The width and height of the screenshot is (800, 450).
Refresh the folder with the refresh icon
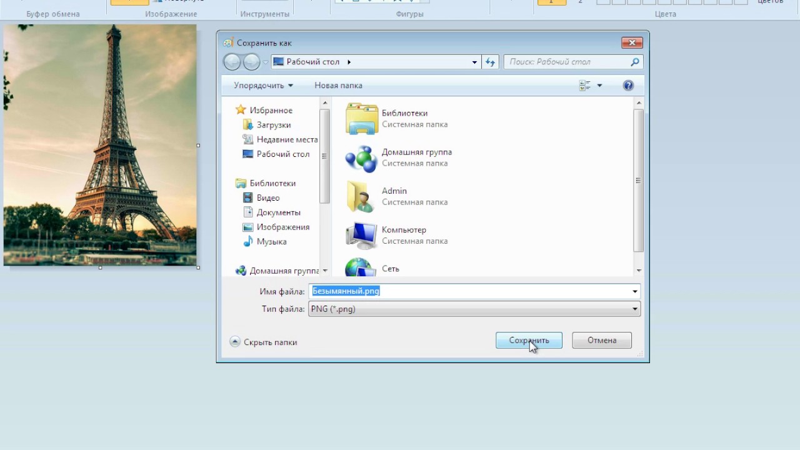[x=490, y=62]
